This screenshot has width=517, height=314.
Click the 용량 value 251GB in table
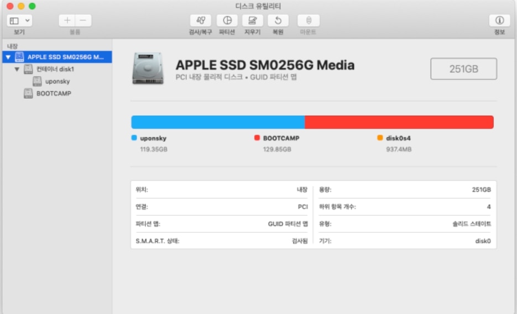[482, 190]
